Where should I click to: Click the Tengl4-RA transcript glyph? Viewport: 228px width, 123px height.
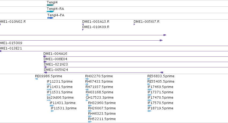pos(50,11)
